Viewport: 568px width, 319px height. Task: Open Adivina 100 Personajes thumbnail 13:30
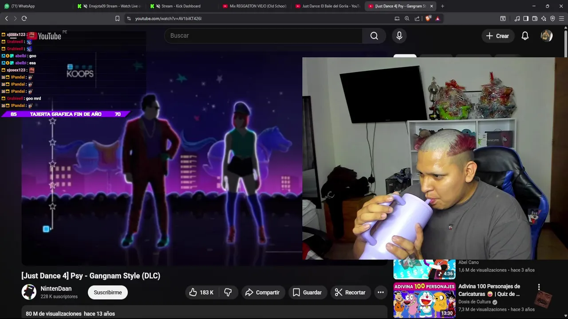(x=424, y=300)
